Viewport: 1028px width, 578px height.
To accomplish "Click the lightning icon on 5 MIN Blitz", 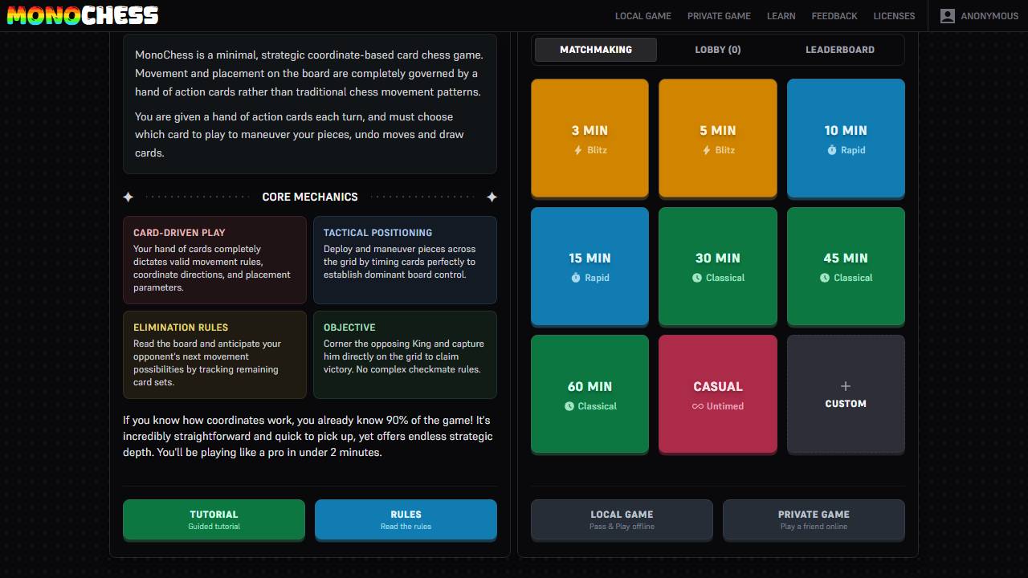I will (706, 150).
